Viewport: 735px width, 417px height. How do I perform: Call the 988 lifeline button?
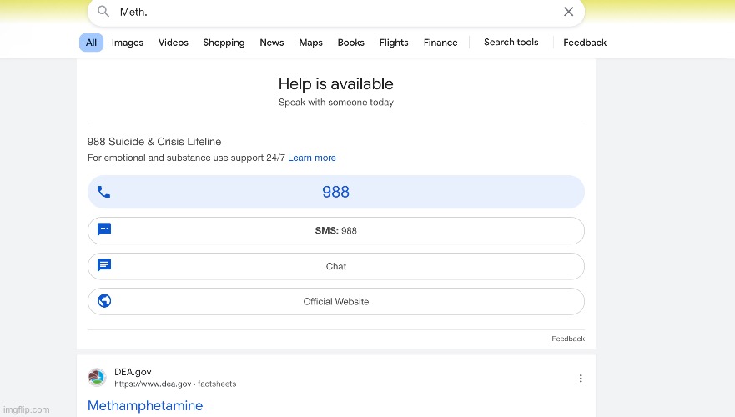[335, 192]
